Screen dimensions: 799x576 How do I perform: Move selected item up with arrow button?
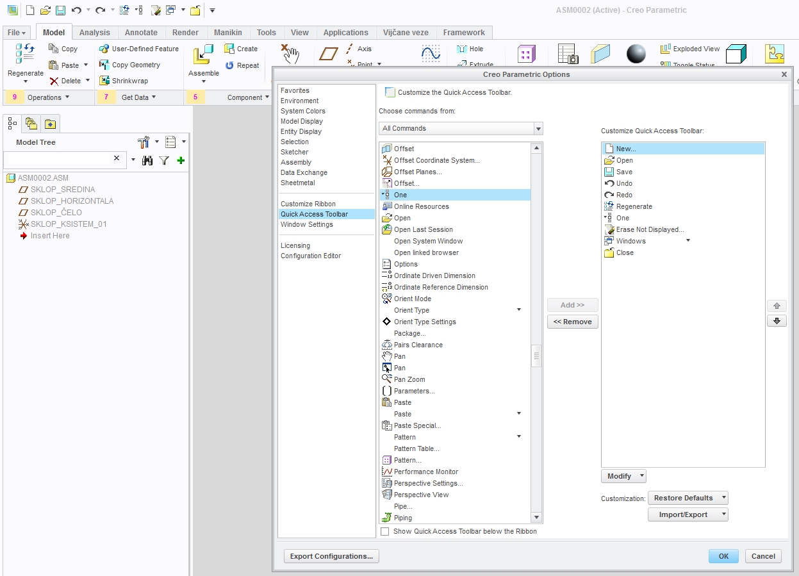(x=777, y=306)
